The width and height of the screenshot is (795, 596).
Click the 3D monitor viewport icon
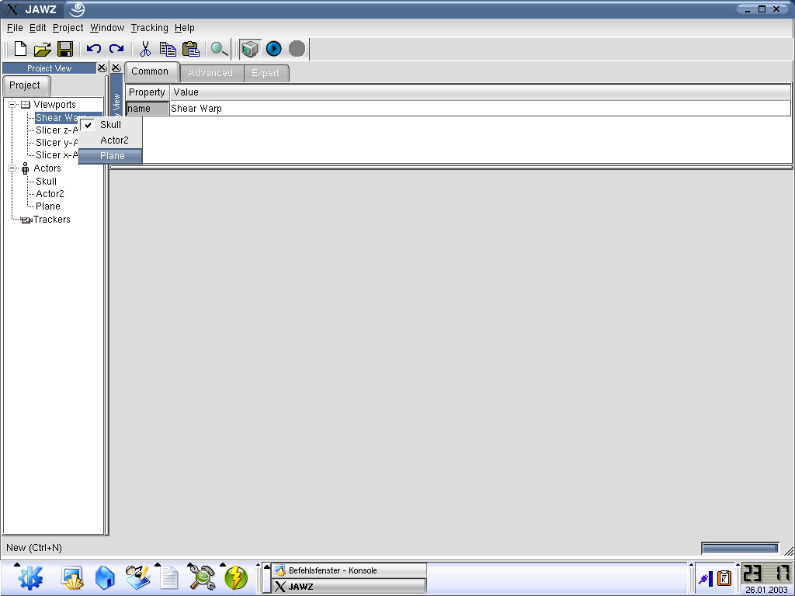click(249, 49)
